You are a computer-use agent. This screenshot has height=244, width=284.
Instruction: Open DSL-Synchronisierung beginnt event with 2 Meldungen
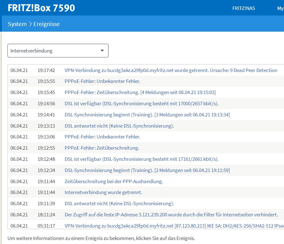(147, 170)
